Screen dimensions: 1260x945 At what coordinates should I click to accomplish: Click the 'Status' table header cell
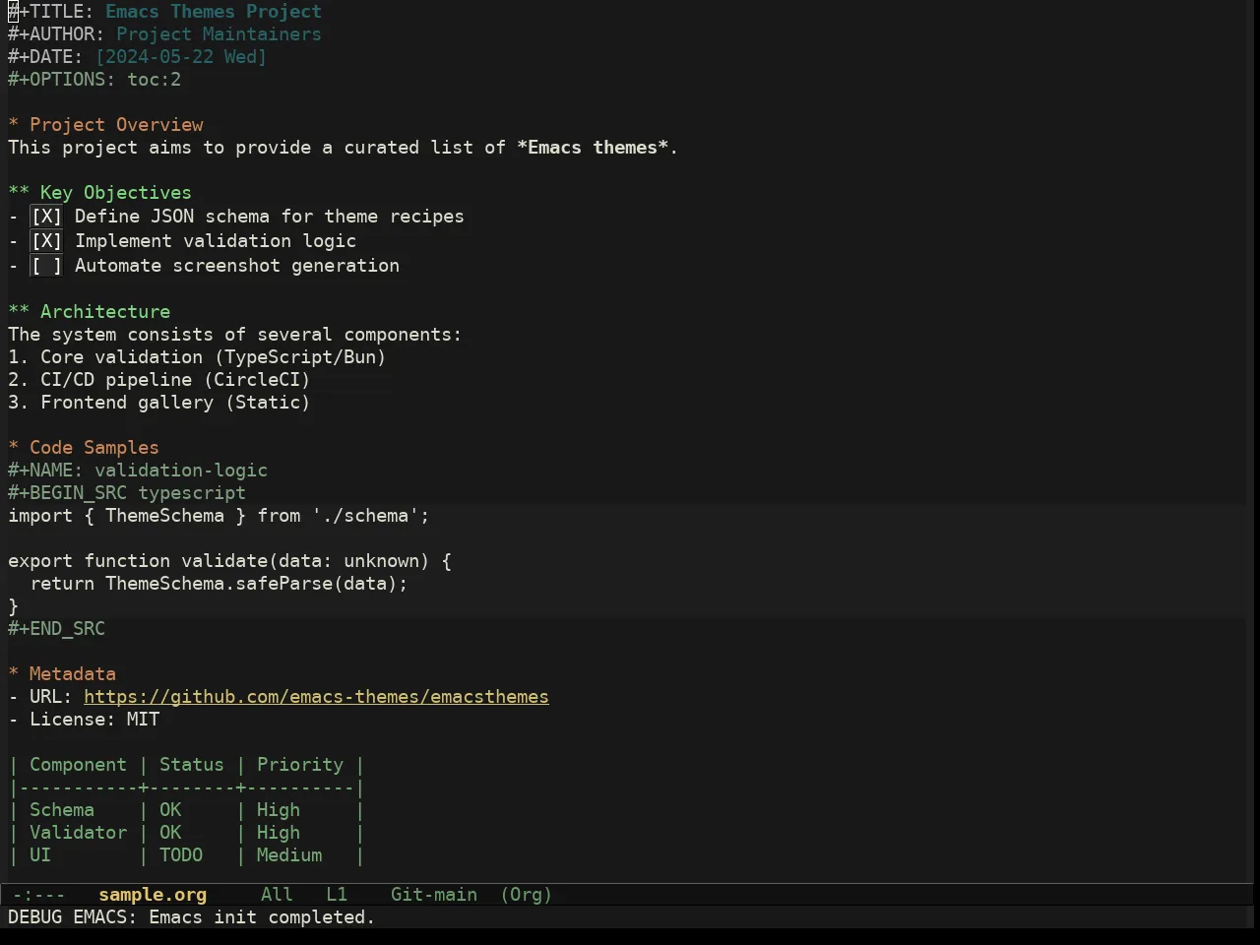click(192, 765)
